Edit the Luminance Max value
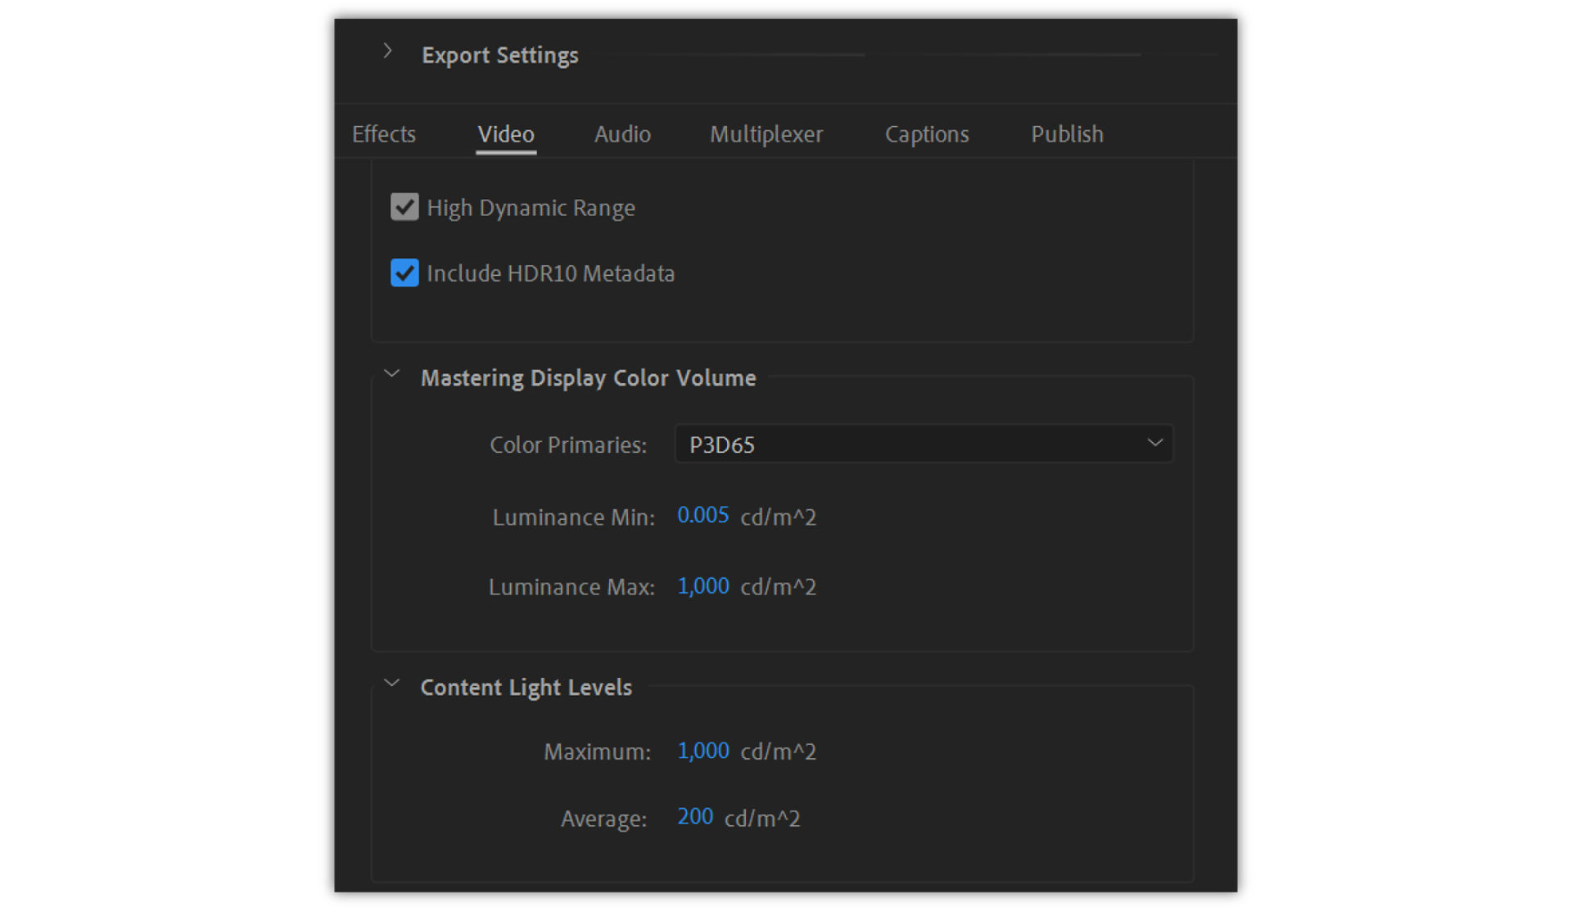This screenshot has height=912, width=1572. point(702,585)
